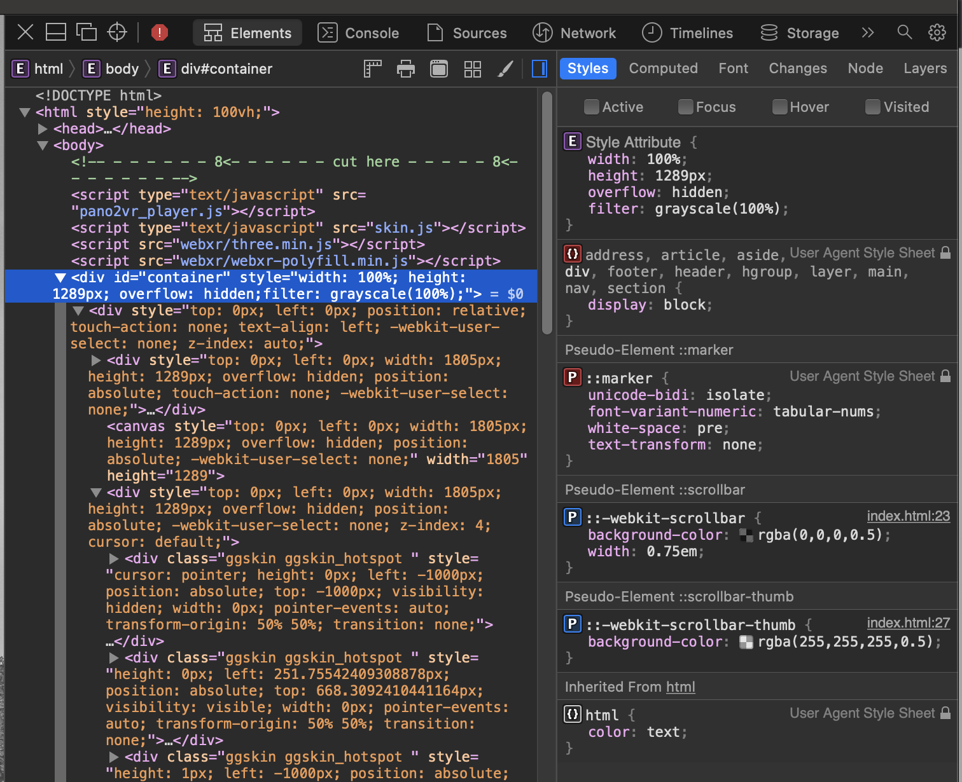Edit the filter: grayscale(100%) value
Viewport: 962px width, 782px height.
click(x=718, y=209)
